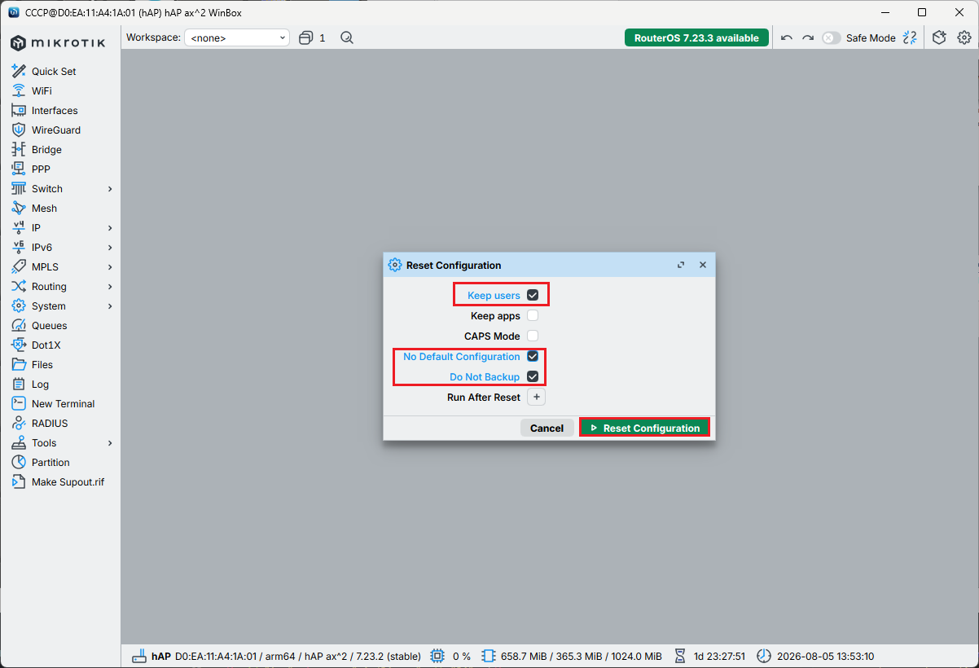Click the memory icon in status bar
Image resolution: width=979 pixels, height=668 pixels.
489,656
